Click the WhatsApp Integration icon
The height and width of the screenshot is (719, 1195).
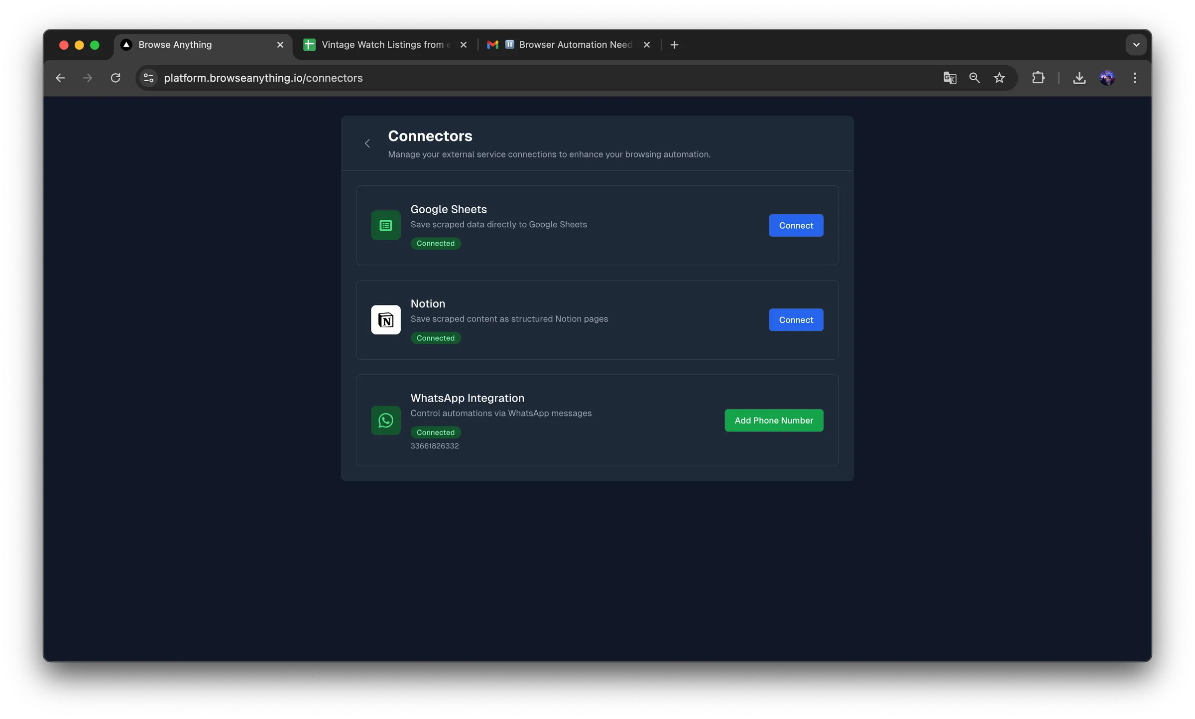pyautogui.click(x=385, y=420)
